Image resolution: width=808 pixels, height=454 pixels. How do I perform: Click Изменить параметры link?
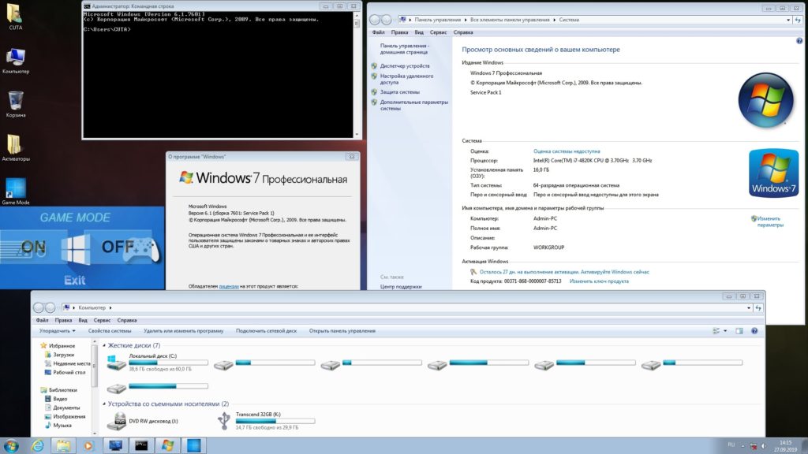tap(770, 221)
